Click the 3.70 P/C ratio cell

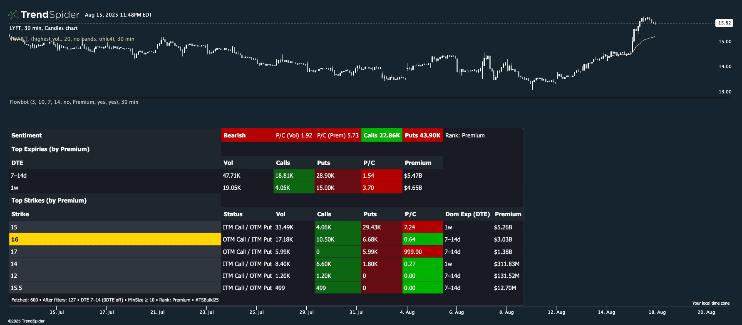pyautogui.click(x=382, y=188)
